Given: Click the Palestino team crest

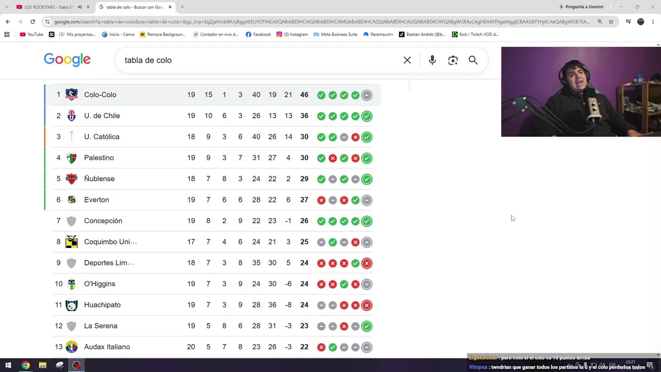Looking at the screenshot, I should [x=72, y=158].
